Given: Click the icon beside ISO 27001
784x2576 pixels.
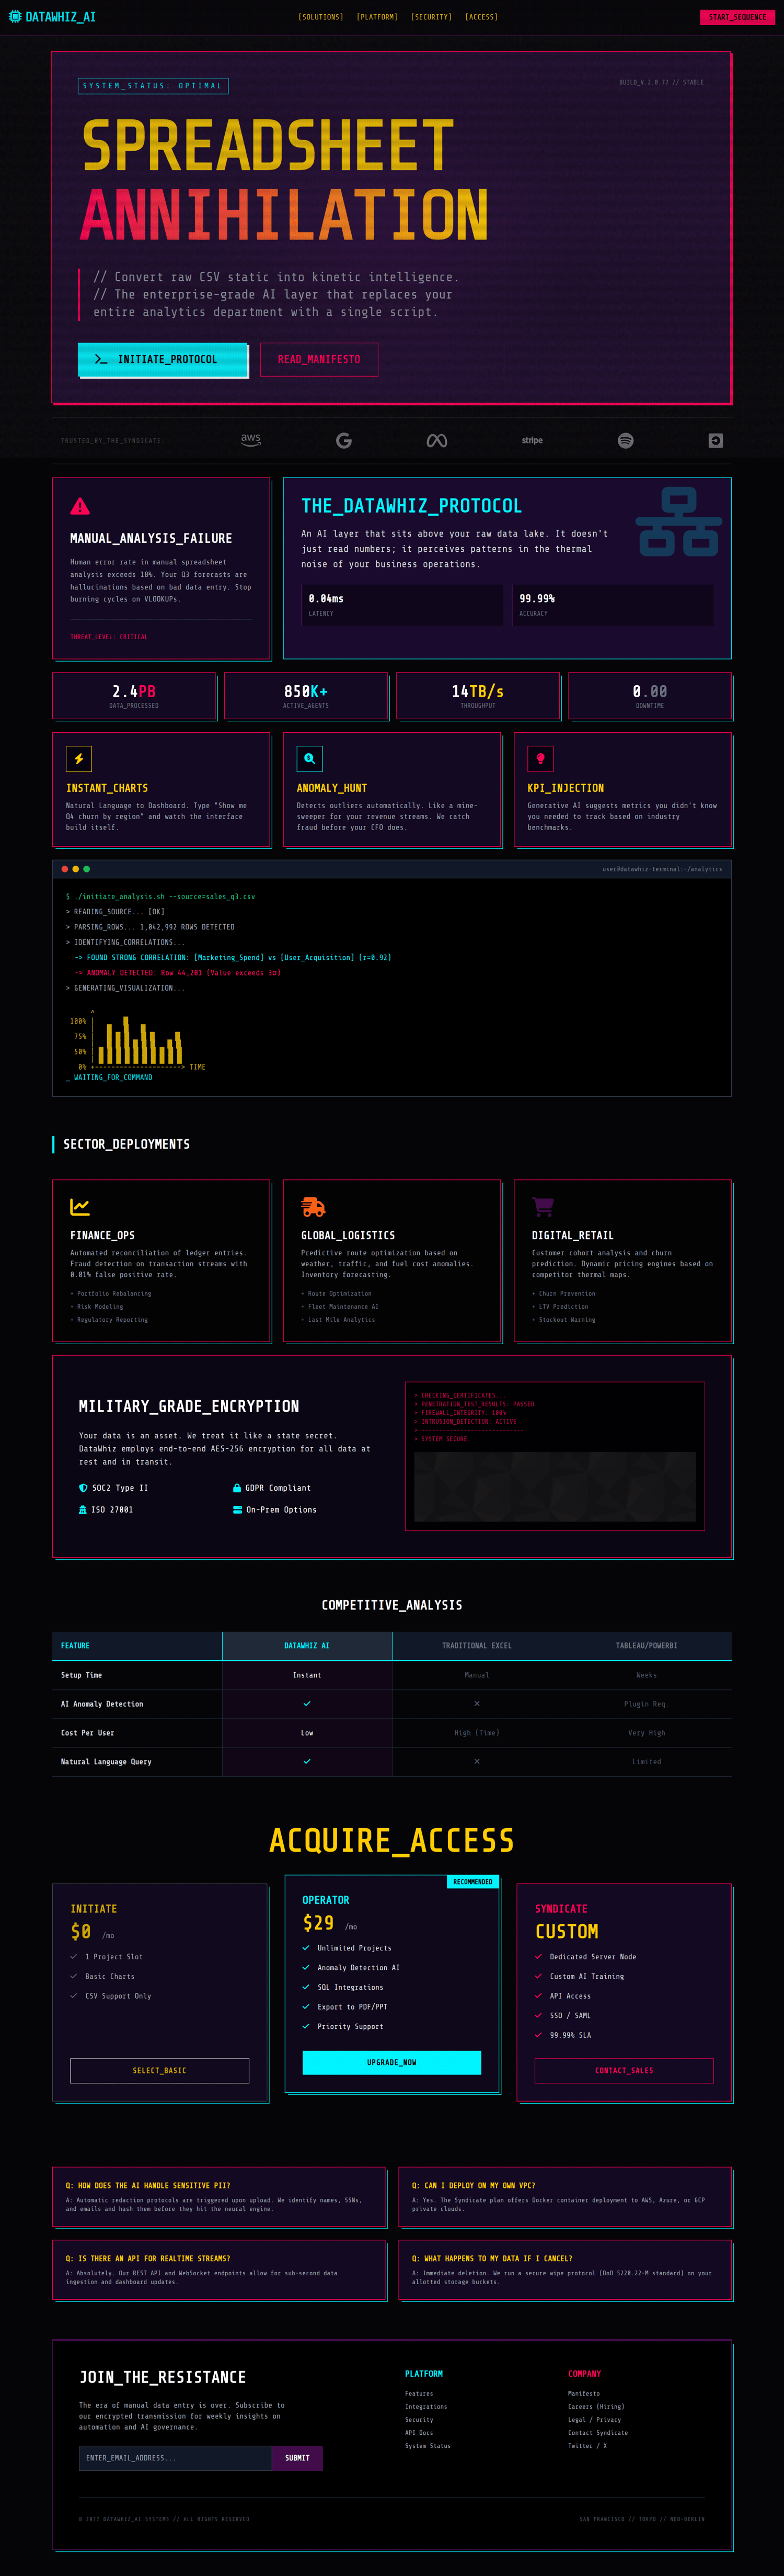Looking at the screenshot, I should [83, 1510].
